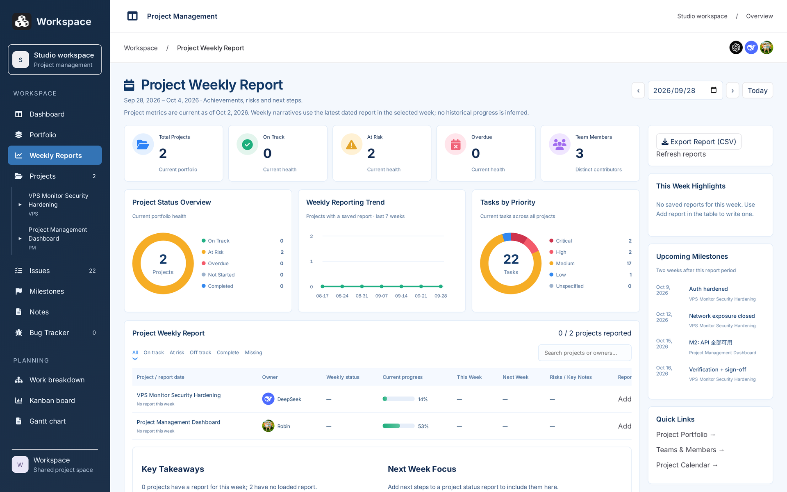Filter reports by At risk tab

point(177,353)
